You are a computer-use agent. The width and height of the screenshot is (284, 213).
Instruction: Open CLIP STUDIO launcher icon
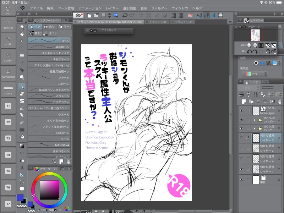(78, 15)
